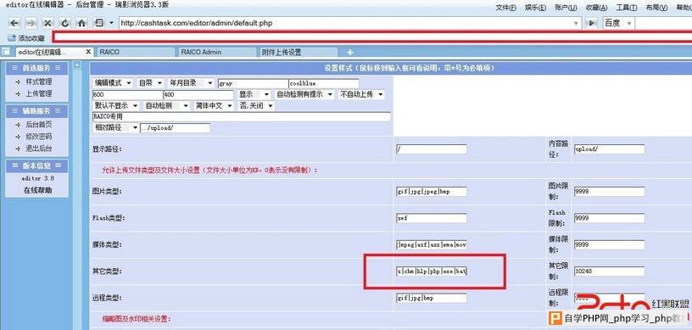Click the small up arrow beside the sidebar
The height and width of the screenshot is (330, 692).
(77, 65)
